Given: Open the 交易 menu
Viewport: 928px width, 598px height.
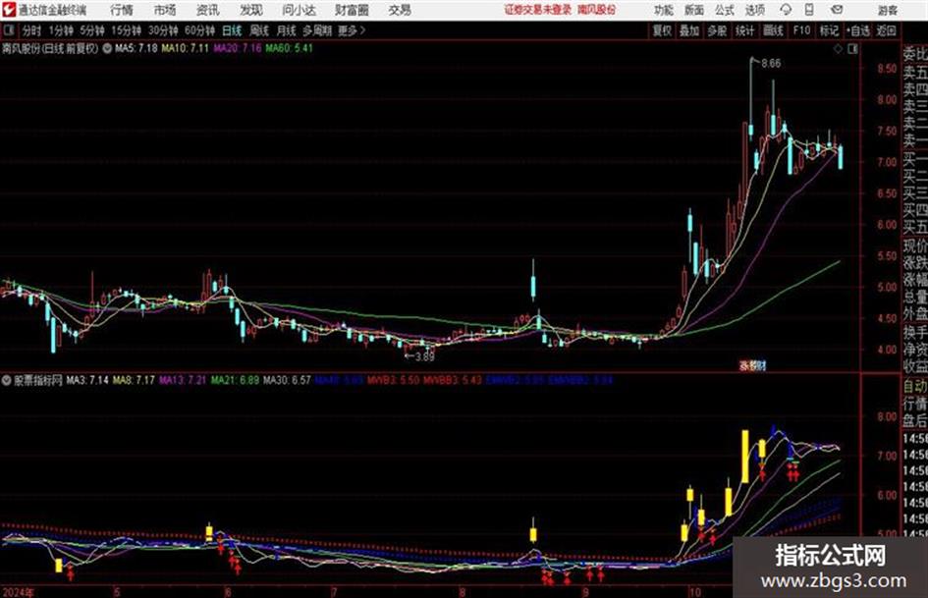Looking at the screenshot, I should pyautogui.click(x=400, y=10).
